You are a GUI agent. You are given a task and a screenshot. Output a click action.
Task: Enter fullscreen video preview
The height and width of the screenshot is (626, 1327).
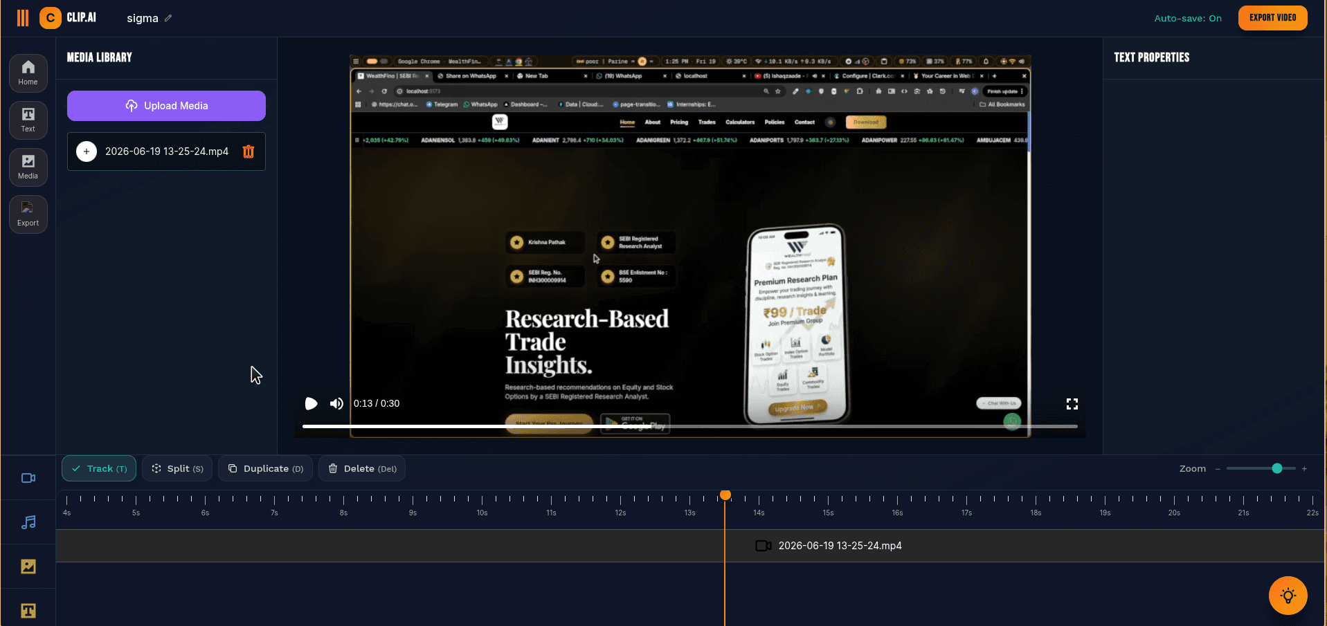pos(1072,404)
